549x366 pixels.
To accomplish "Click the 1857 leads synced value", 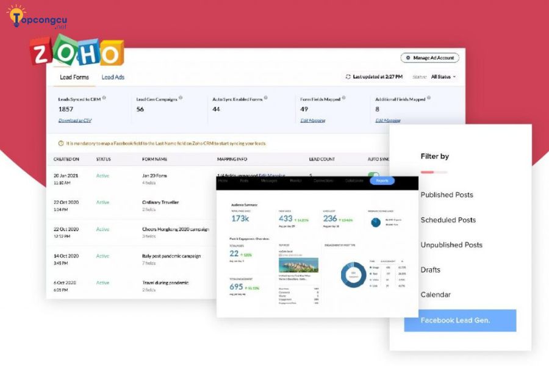I will pos(66,109).
